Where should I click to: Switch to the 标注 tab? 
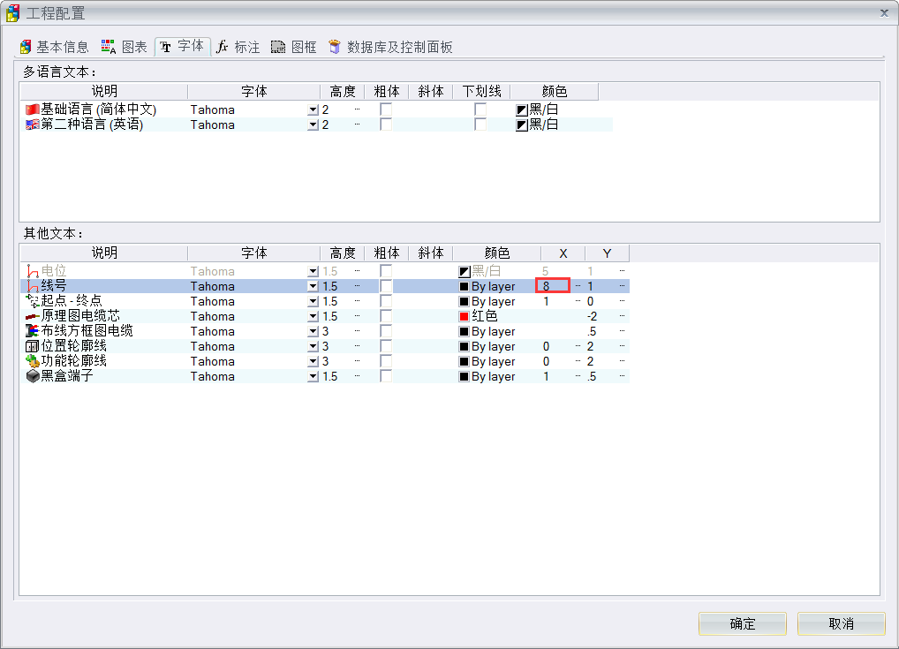click(238, 47)
